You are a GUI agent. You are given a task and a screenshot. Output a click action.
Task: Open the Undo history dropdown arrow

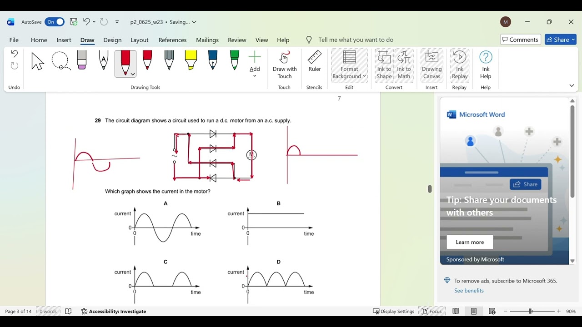[x=94, y=22]
